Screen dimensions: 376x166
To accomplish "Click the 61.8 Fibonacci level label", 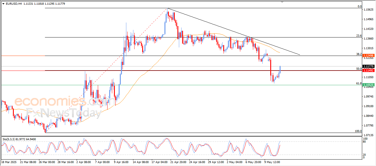I will click(359, 83).
